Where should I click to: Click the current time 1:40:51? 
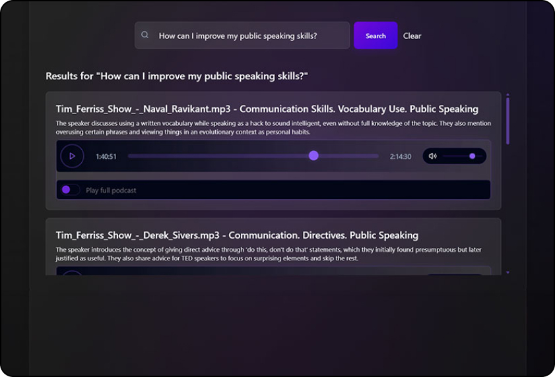pos(106,157)
